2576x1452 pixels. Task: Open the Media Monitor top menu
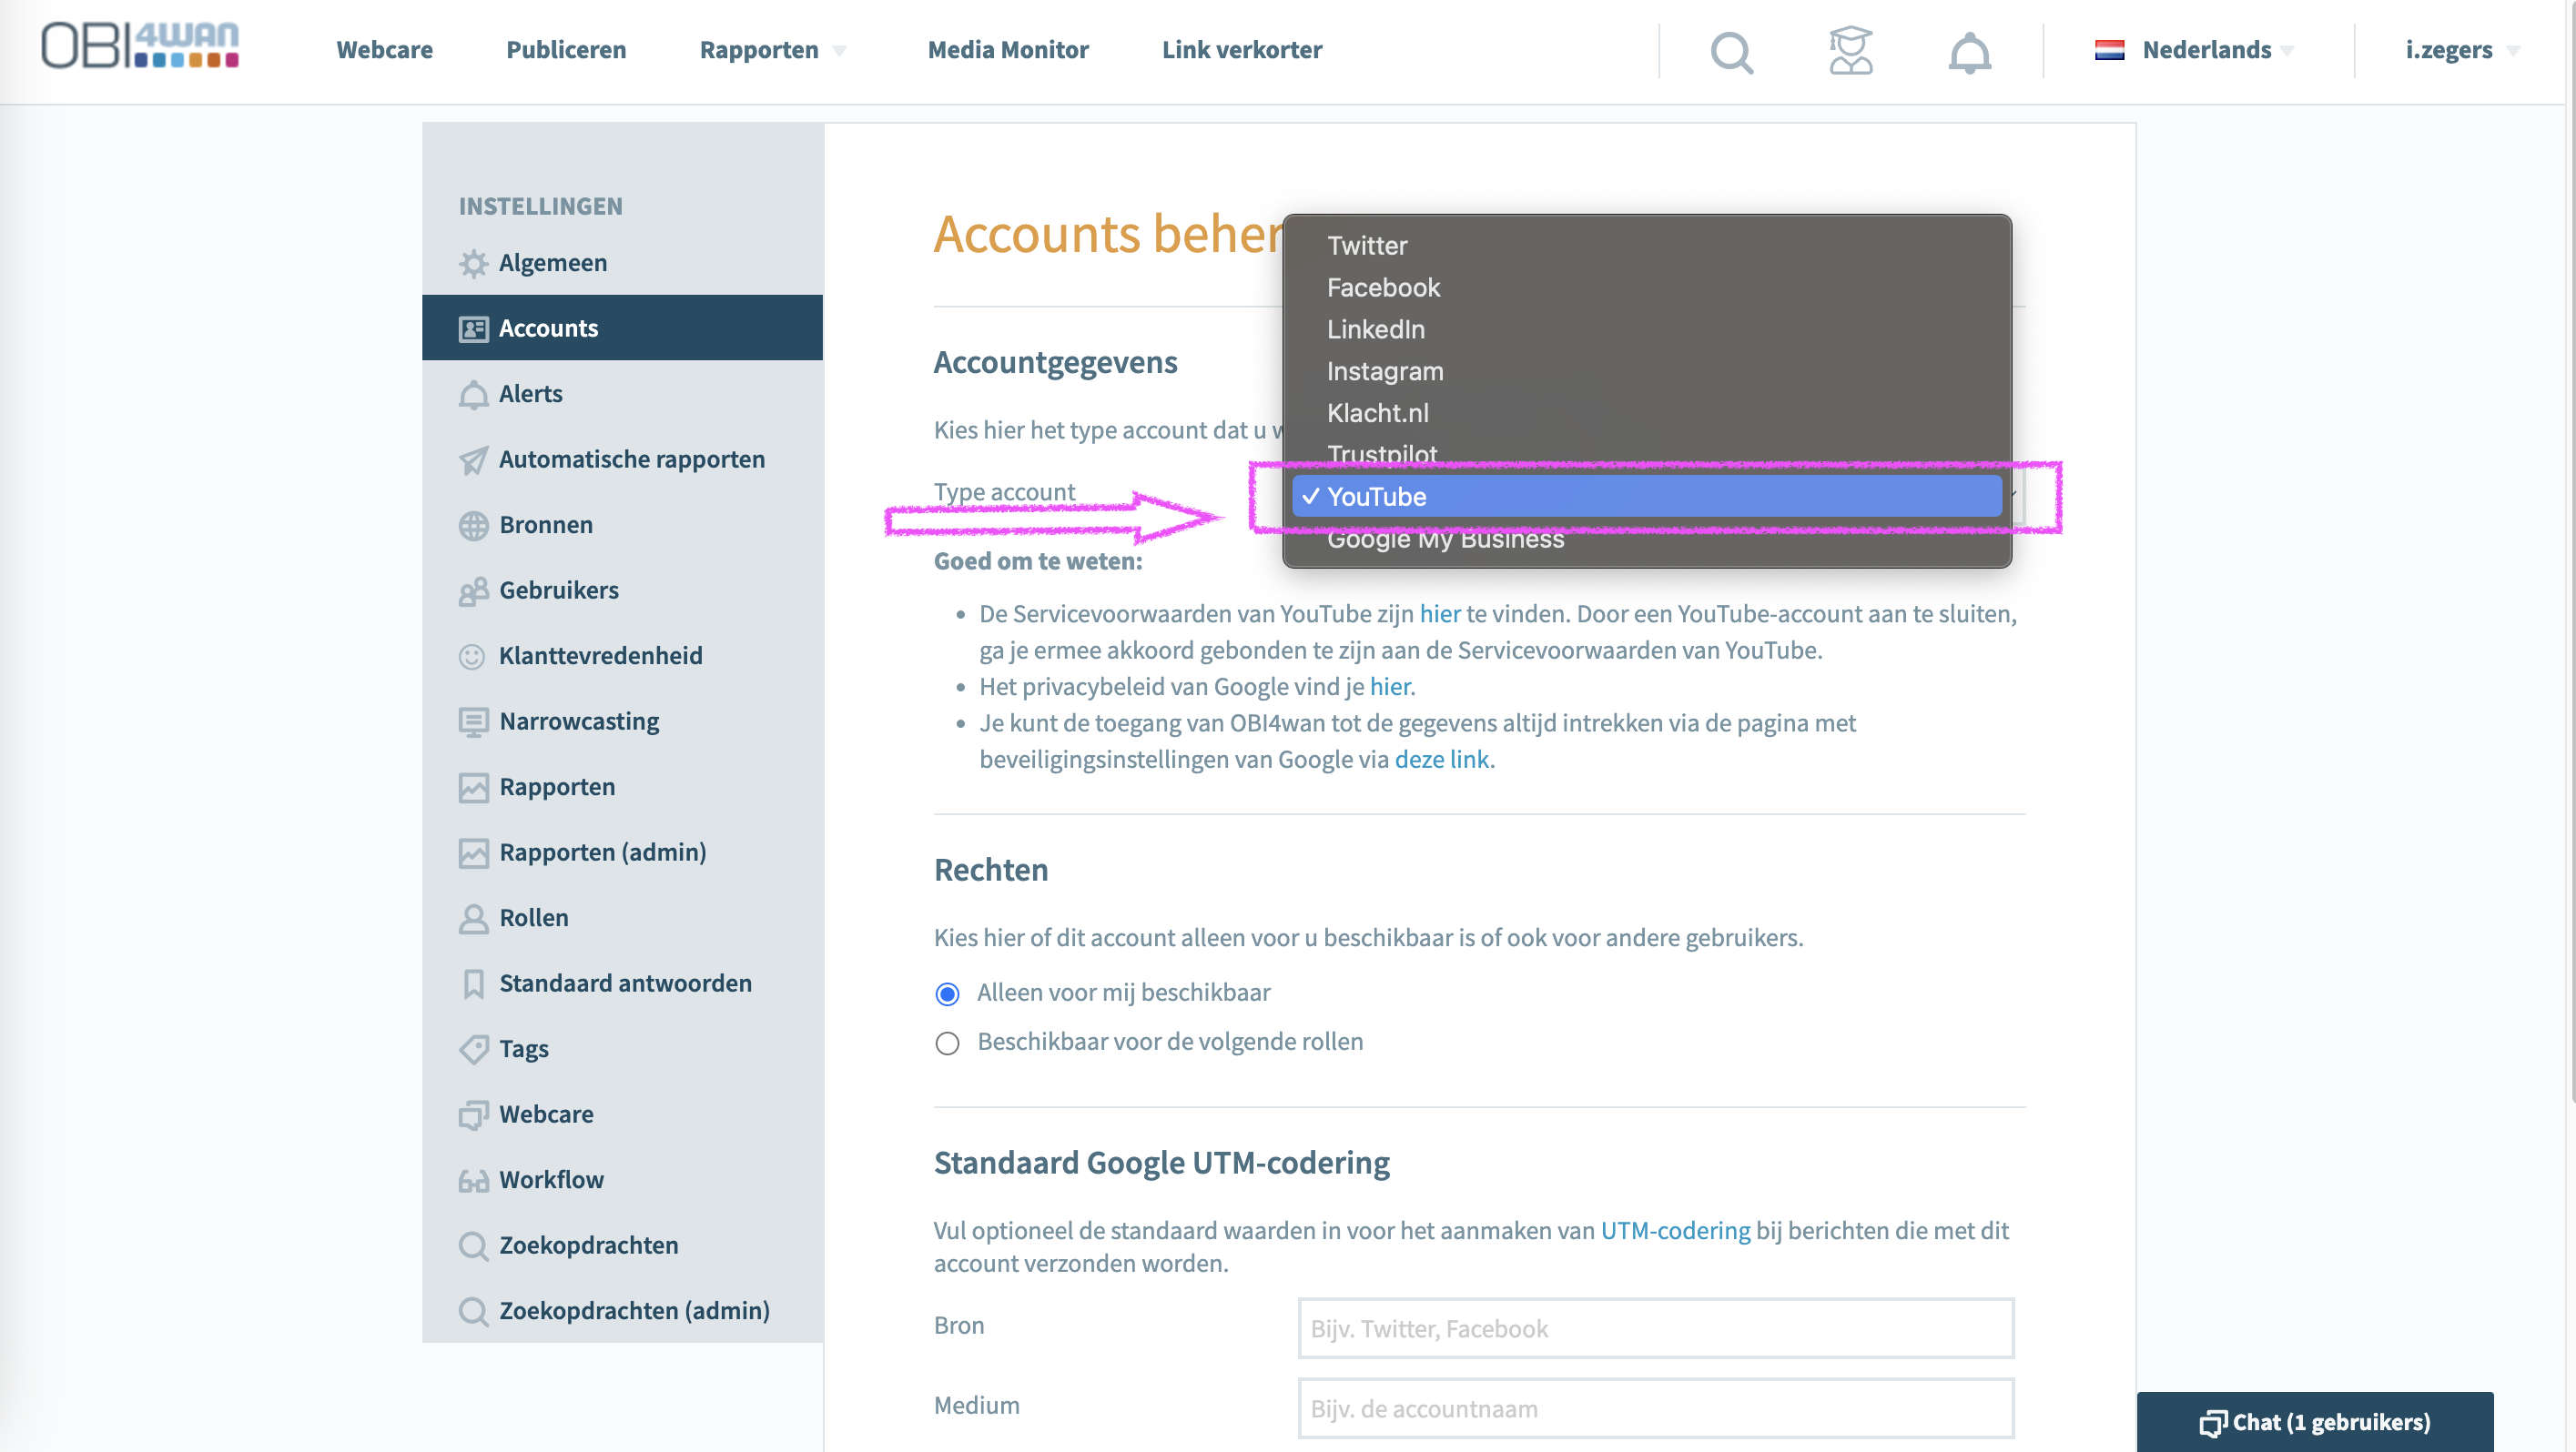point(1008,50)
